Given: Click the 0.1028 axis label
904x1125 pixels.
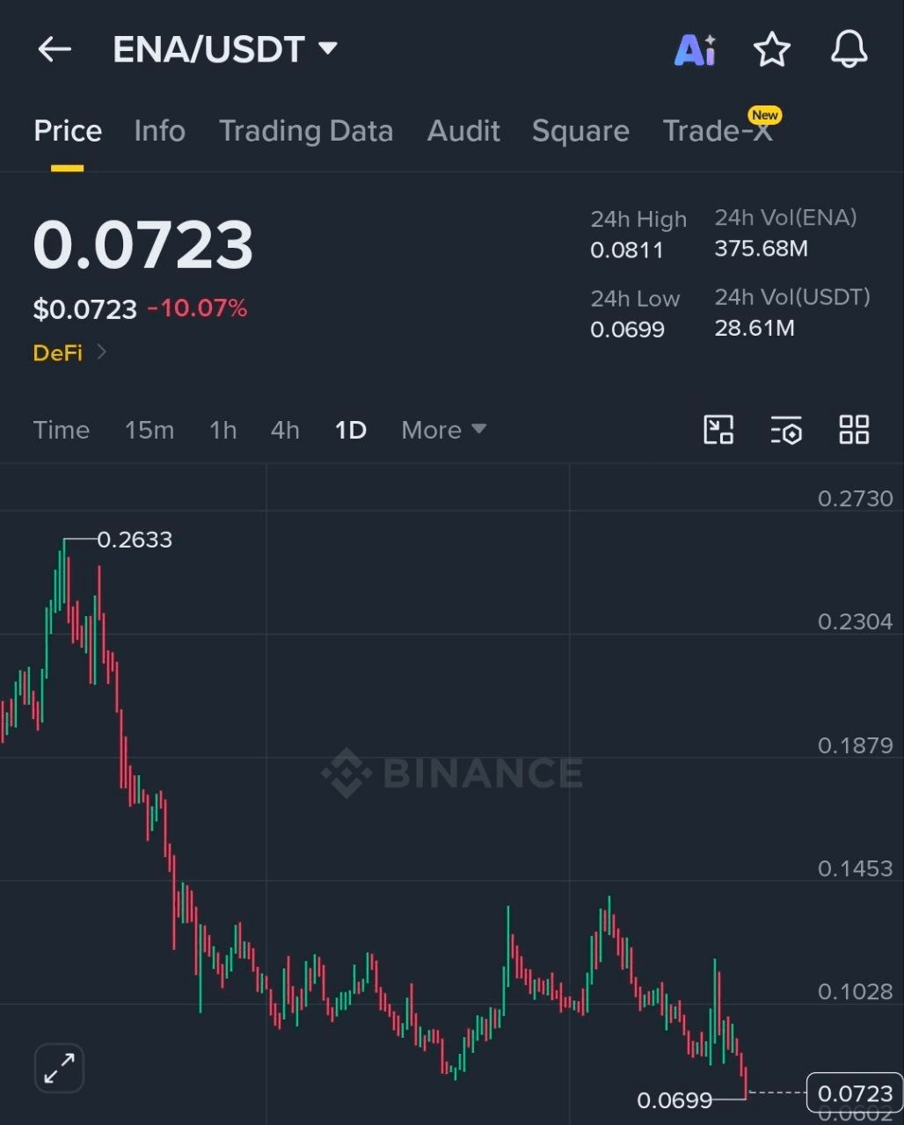Looking at the screenshot, I should pyautogui.click(x=856, y=991).
